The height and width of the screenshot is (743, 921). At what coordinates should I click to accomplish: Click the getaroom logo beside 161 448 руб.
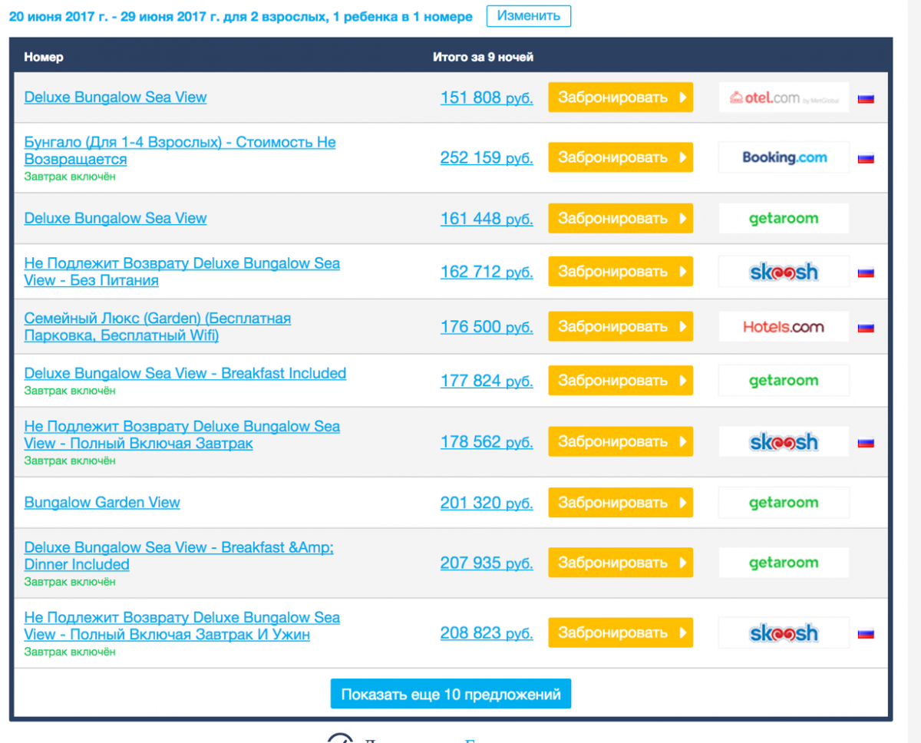(784, 219)
